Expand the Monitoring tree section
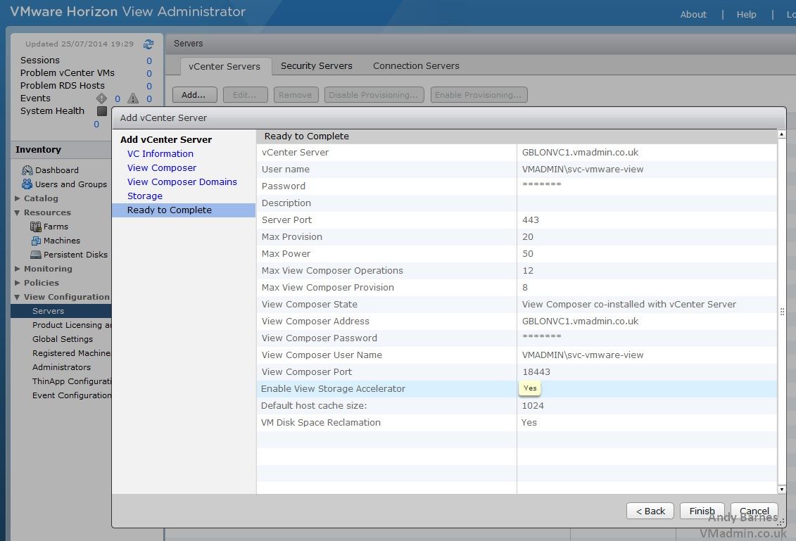The image size is (796, 541). (x=18, y=269)
